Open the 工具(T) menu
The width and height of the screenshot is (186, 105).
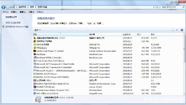(31, 12)
